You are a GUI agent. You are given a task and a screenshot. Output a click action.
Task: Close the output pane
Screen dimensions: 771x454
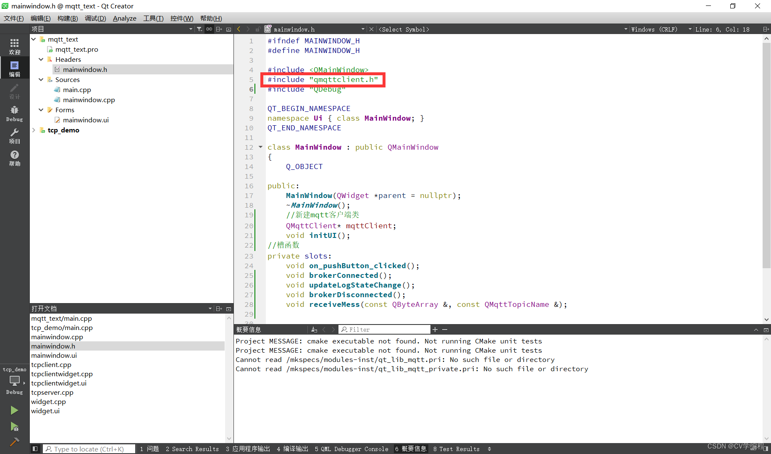[x=766, y=330]
